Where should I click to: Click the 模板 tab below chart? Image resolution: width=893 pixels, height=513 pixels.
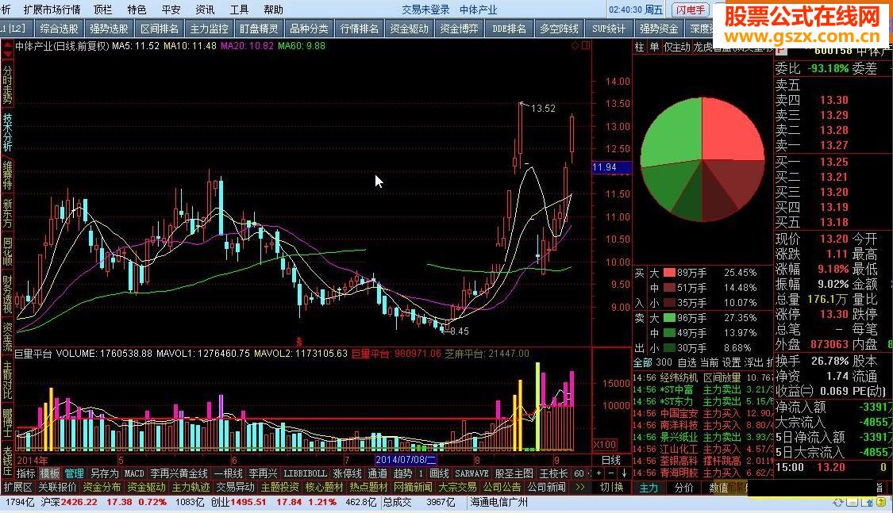pos(49,473)
